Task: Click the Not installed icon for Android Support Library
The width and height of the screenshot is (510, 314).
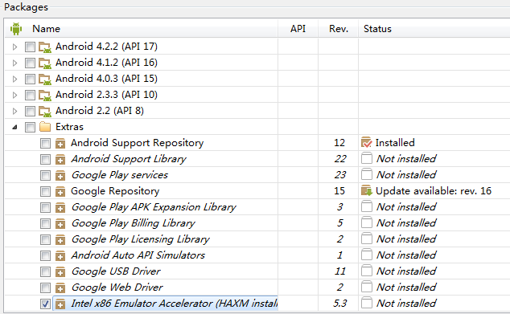Action: point(367,158)
